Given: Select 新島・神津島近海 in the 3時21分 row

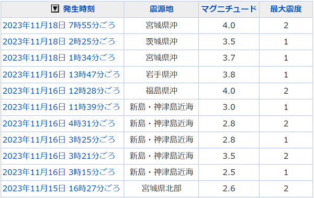Looking at the screenshot, I should (x=161, y=156).
